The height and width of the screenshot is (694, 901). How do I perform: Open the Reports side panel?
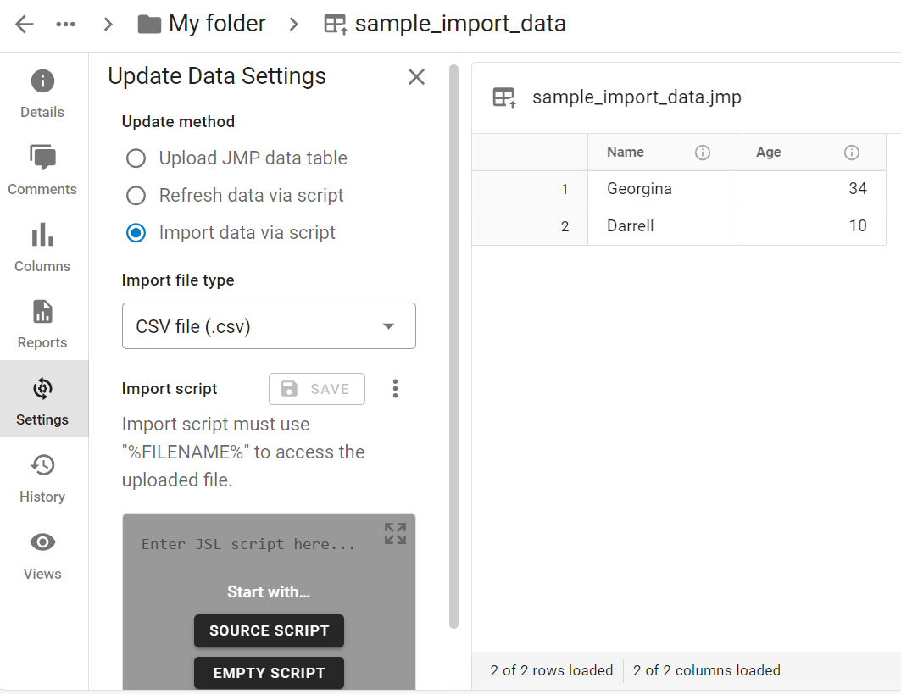(42, 324)
